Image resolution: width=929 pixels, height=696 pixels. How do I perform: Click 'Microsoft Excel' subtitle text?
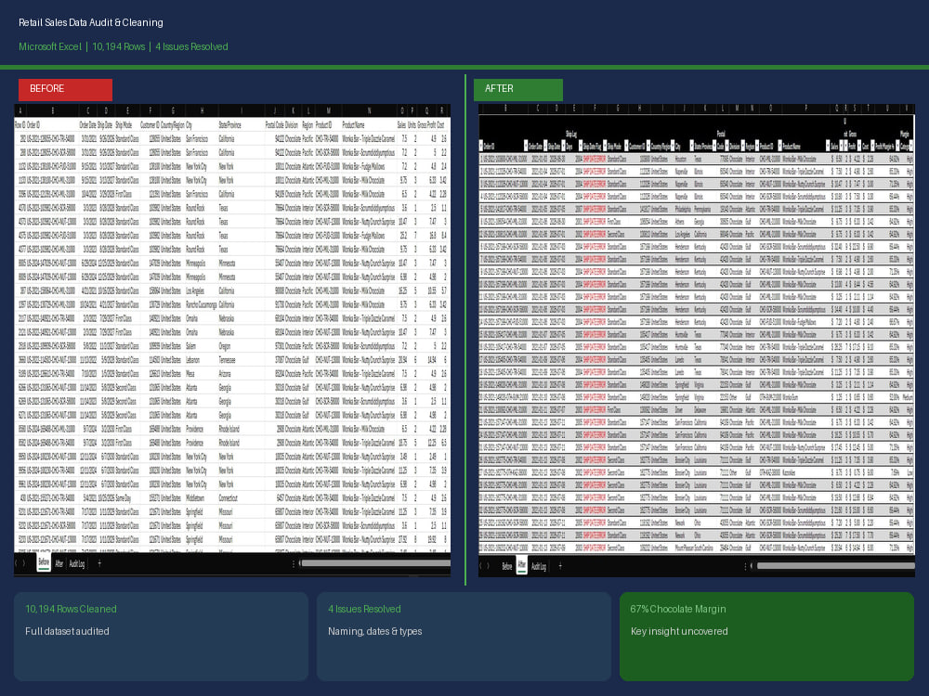(x=50, y=46)
